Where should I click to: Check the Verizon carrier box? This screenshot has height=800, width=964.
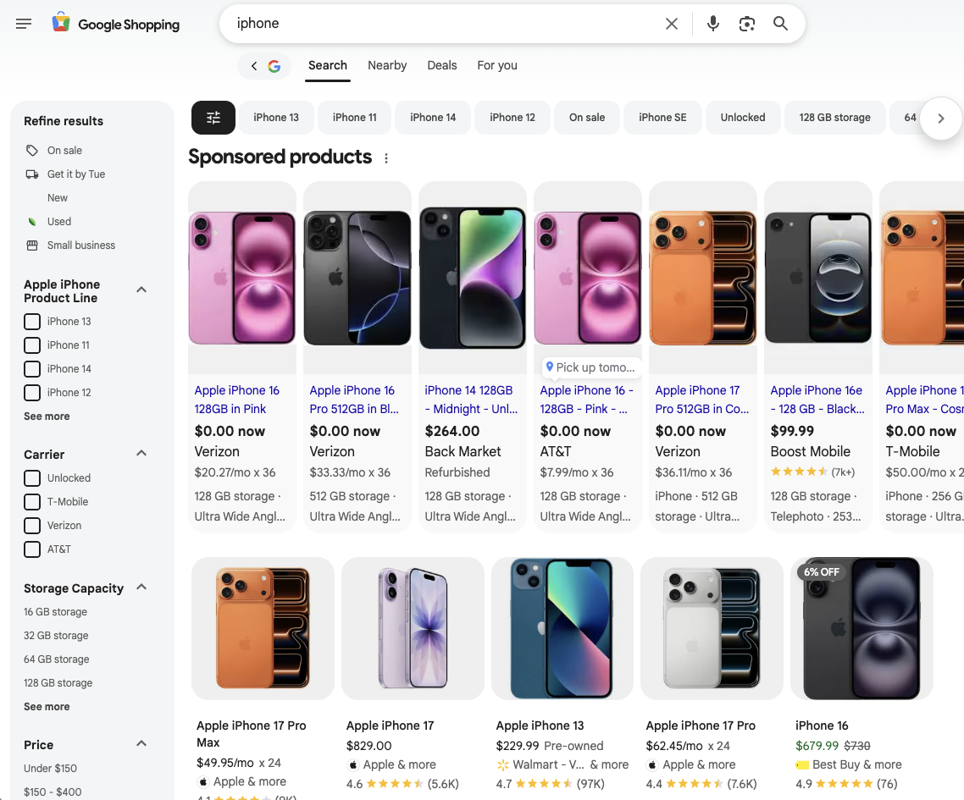(x=32, y=526)
